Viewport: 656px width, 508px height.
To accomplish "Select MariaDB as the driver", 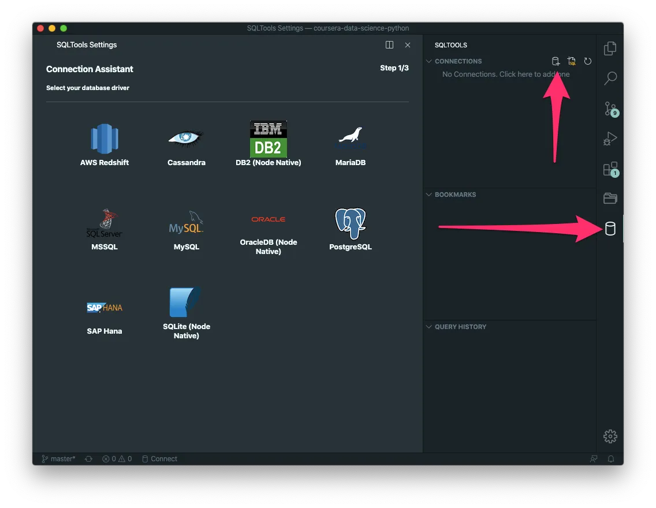I will pyautogui.click(x=350, y=145).
